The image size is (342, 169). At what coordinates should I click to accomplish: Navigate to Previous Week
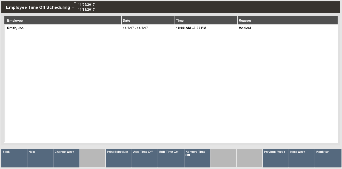click(276, 158)
